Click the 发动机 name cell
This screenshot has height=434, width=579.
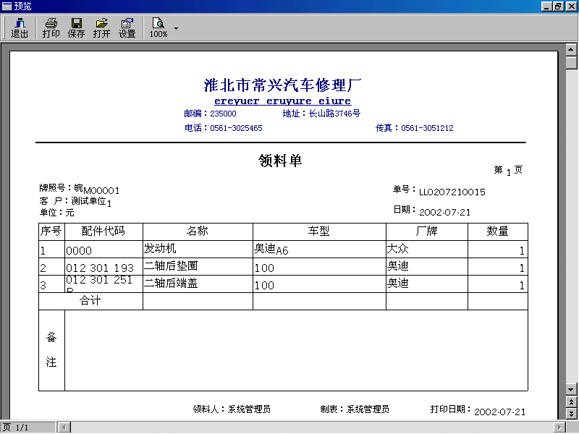[x=198, y=250]
